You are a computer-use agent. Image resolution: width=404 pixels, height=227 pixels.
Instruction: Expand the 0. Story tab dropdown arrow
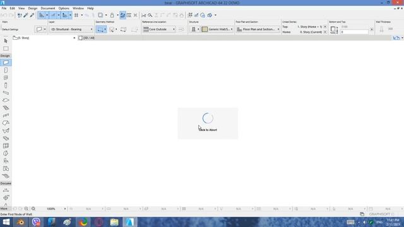tap(74, 38)
